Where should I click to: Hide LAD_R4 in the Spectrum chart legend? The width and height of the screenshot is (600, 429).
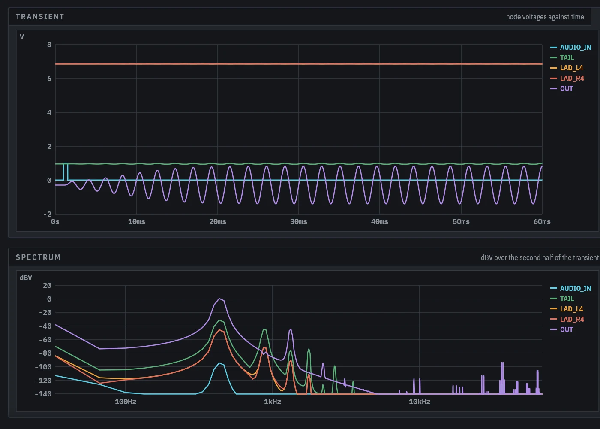click(567, 319)
